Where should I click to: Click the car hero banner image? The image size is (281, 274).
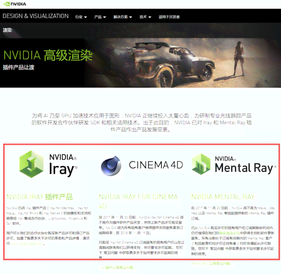[182, 63]
